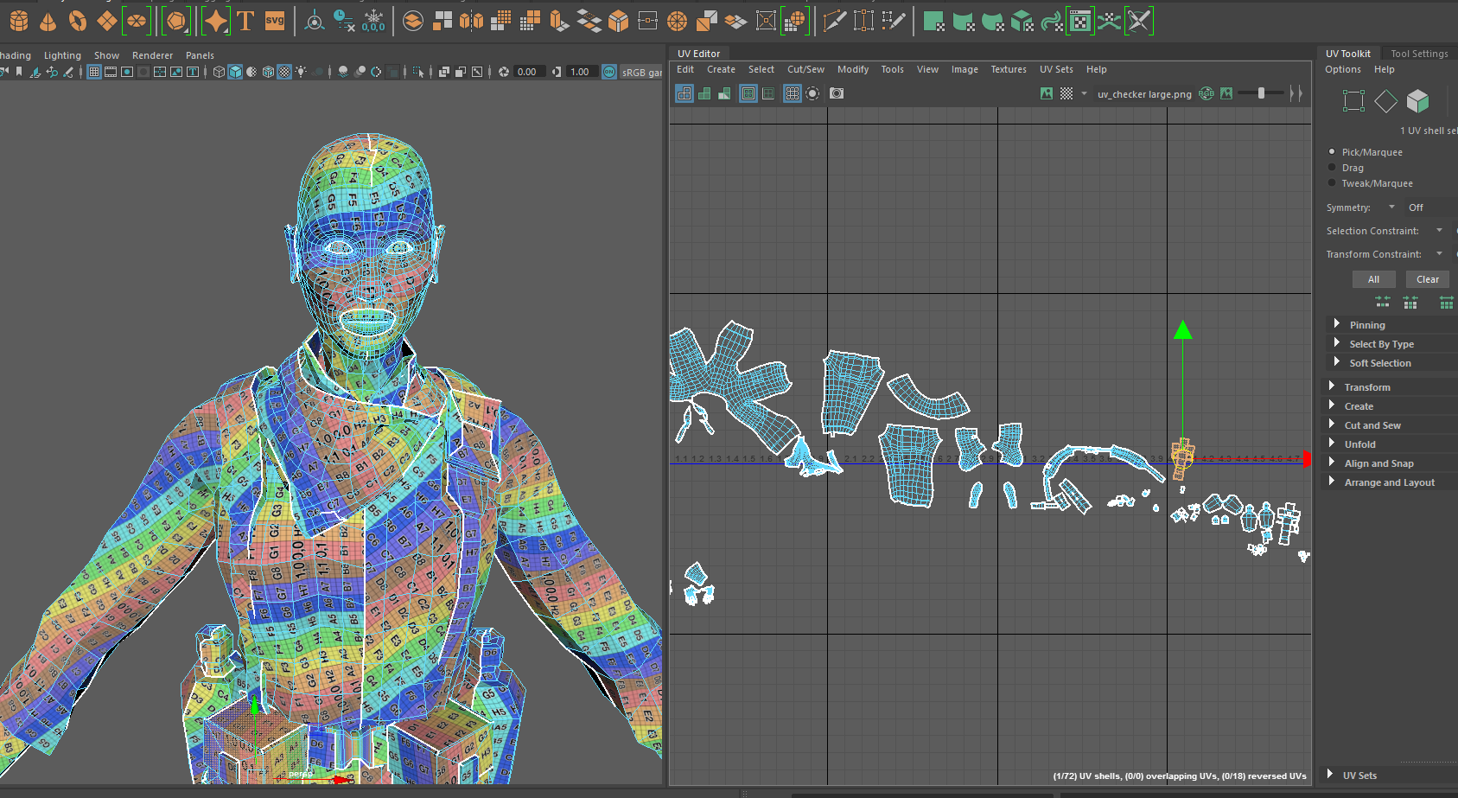Toggle the viewport grid icon
This screenshot has height=798, width=1458.
[x=94, y=72]
